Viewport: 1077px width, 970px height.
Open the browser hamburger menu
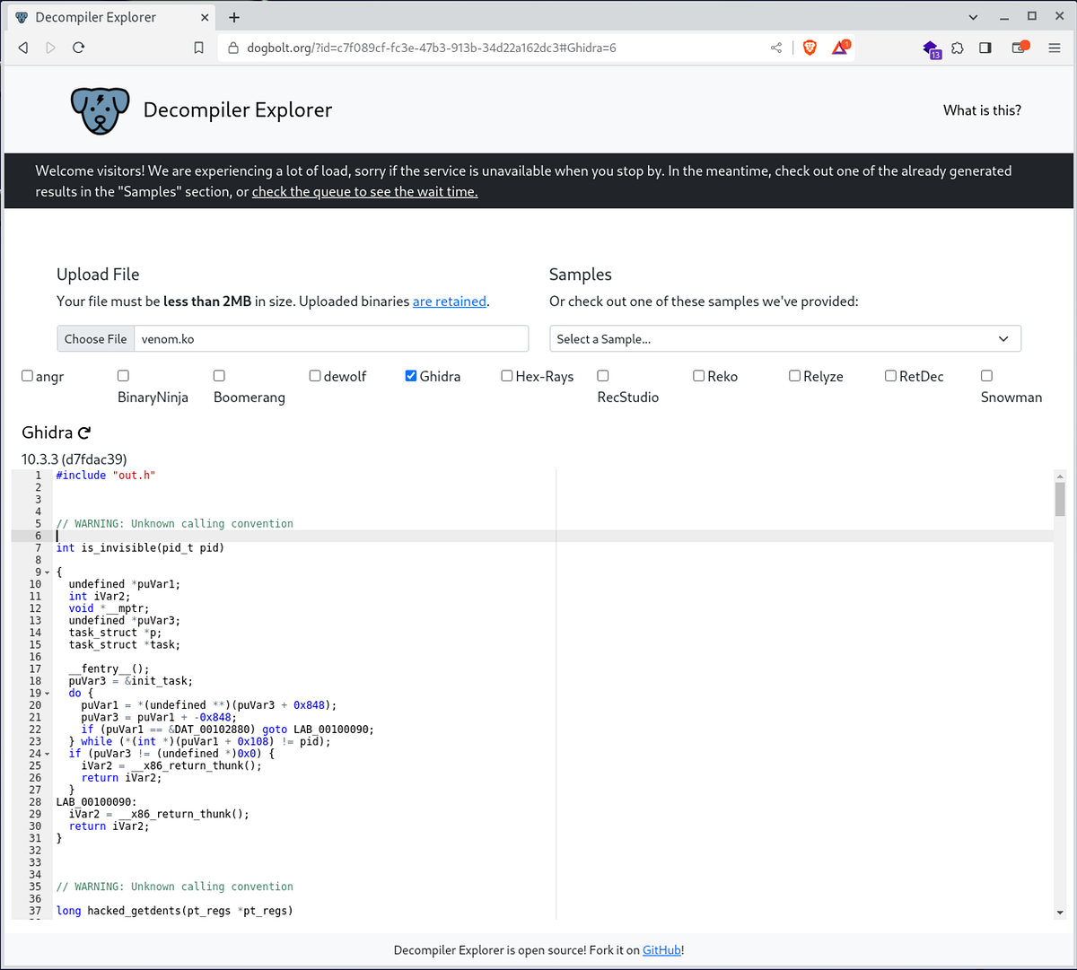click(1055, 48)
